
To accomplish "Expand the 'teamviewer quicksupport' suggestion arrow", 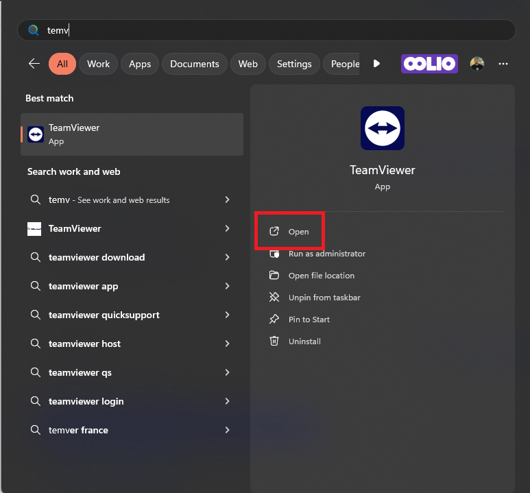I will (227, 315).
